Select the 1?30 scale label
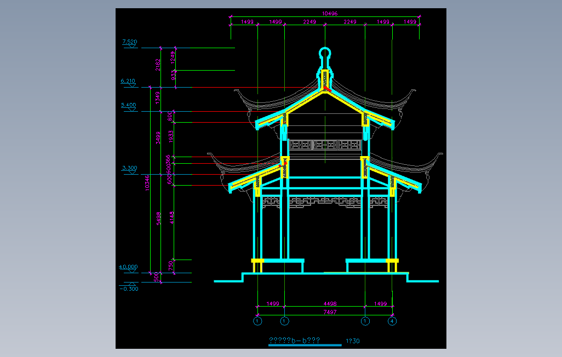562x357 pixels. 353,341
